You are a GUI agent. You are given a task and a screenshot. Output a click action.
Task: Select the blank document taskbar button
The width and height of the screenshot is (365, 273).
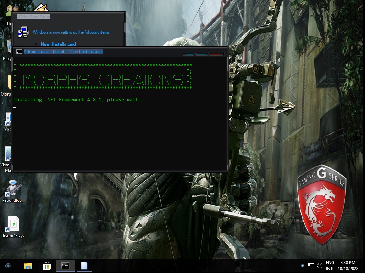click(84, 266)
